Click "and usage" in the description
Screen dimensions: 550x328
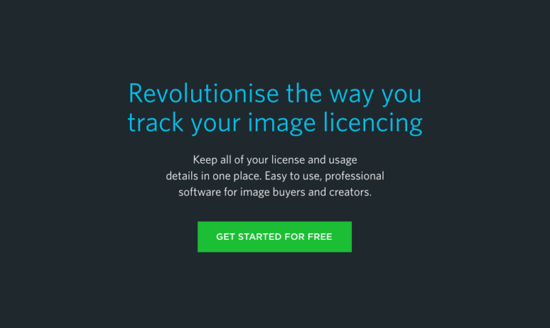point(333,160)
